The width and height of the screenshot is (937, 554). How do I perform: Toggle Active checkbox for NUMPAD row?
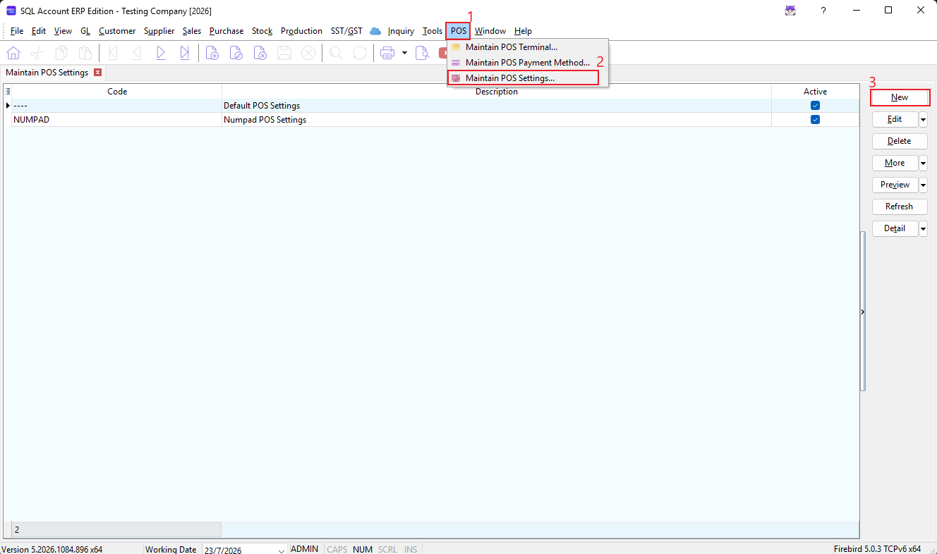(x=815, y=120)
